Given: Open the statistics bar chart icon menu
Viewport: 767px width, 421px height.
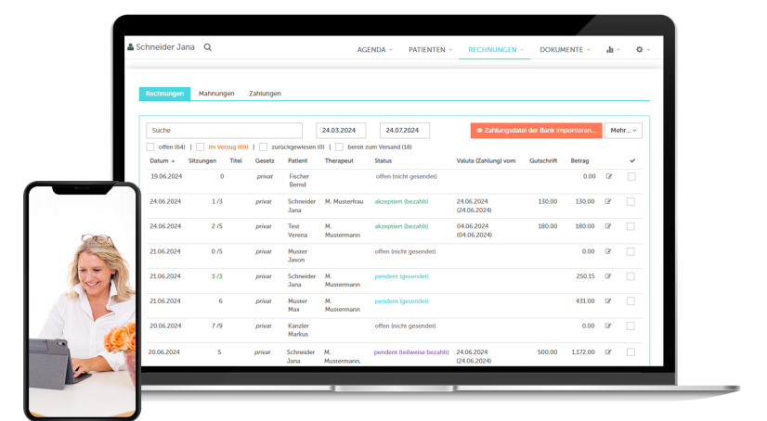Looking at the screenshot, I should coord(611,49).
